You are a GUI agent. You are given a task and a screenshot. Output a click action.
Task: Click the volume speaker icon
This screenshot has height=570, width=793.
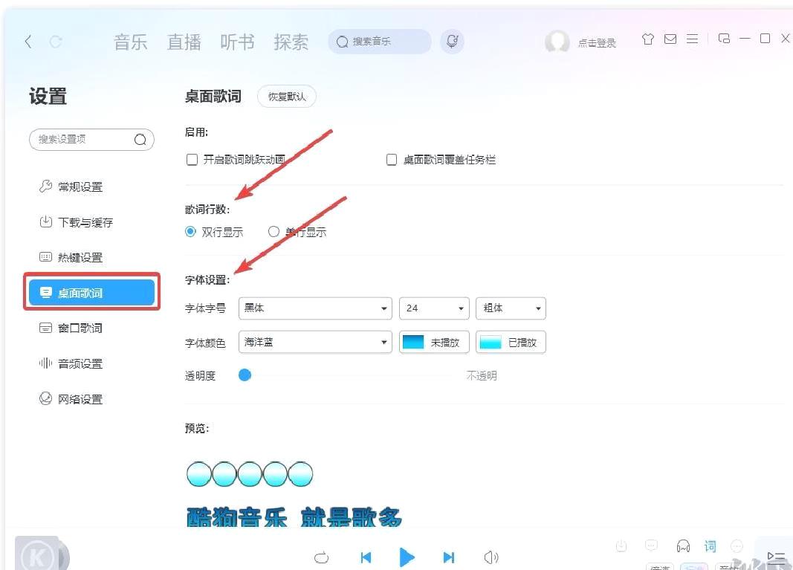(x=491, y=557)
